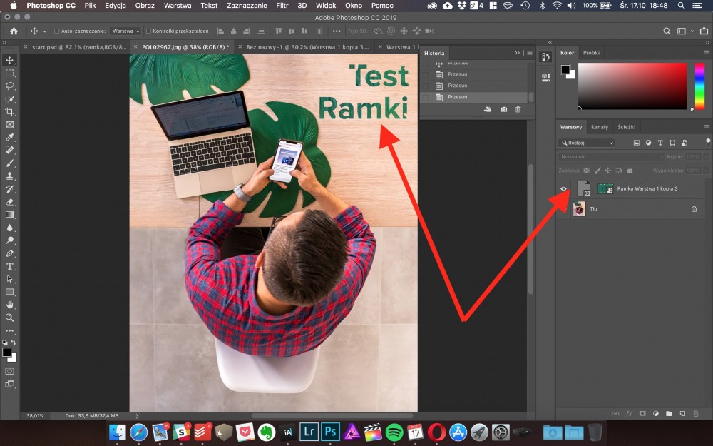Open the Warstwa auto-select dropdown
Viewport: 713px width, 446px height.
(x=125, y=31)
